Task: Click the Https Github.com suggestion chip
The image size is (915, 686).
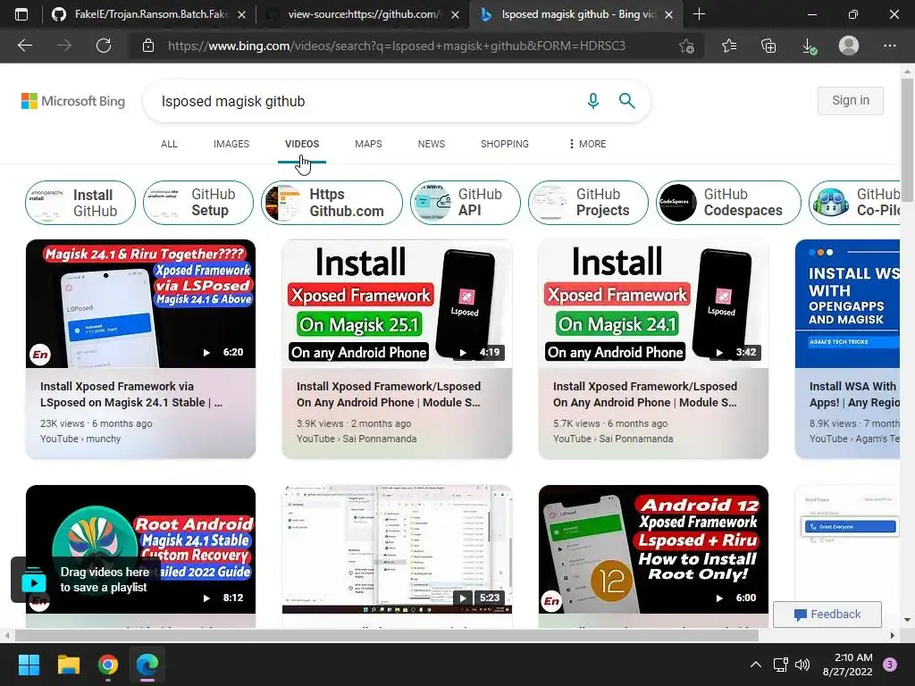Action: point(332,203)
